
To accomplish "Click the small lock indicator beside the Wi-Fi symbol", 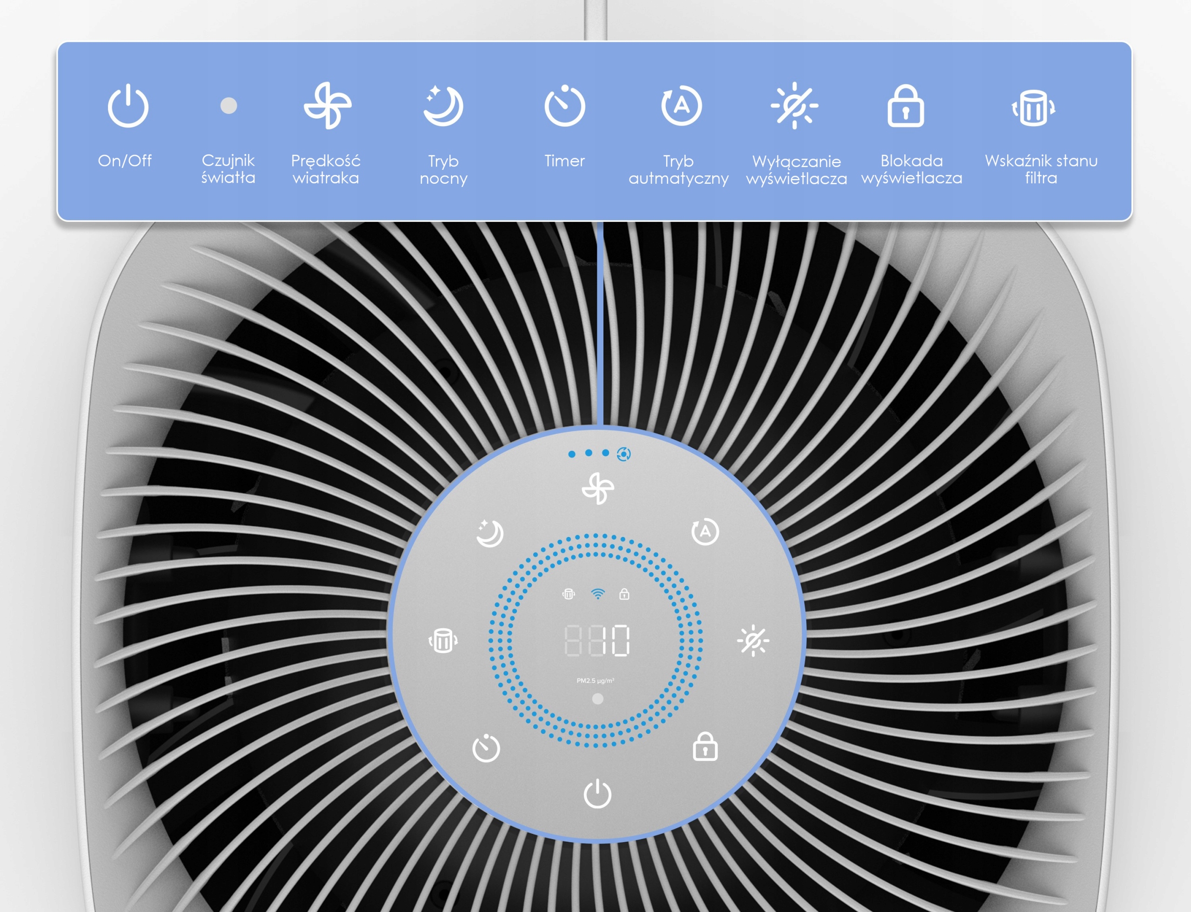I will point(624,594).
